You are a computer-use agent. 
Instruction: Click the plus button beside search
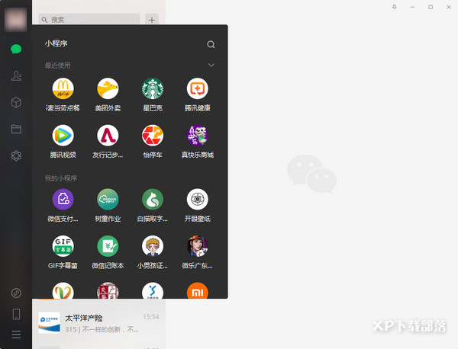click(x=152, y=20)
